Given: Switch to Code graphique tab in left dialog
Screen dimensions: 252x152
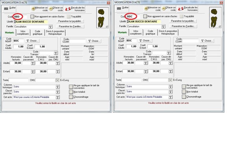Looking at the screenshot, I should pos(37,33).
